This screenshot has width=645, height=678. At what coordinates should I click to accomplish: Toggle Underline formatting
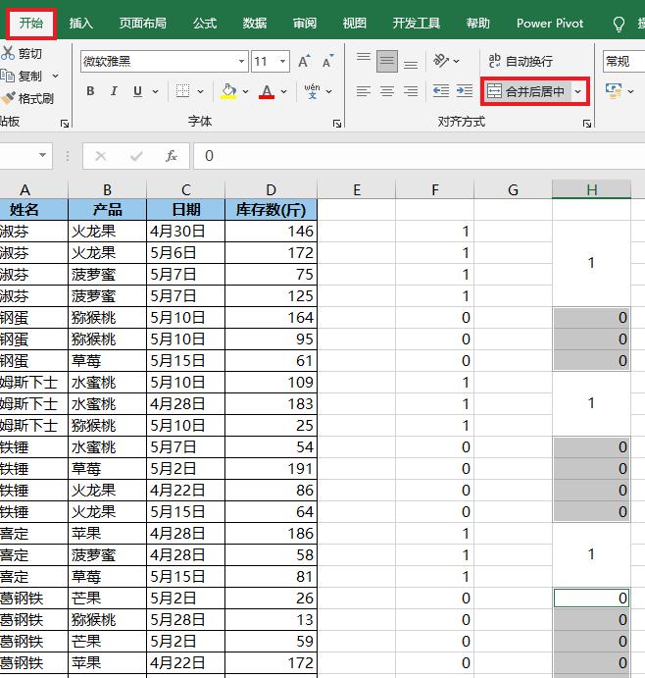pyautogui.click(x=138, y=91)
